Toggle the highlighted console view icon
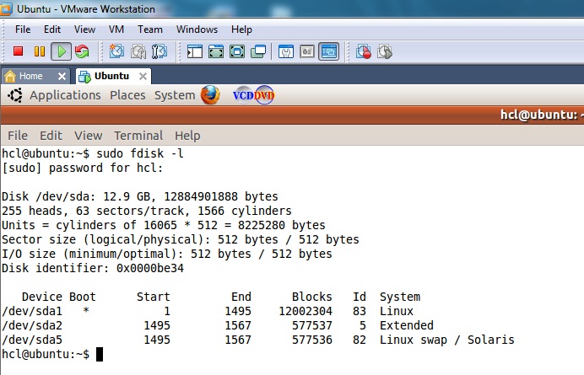Screen dimensions: 584x375 (x=328, y=51)
